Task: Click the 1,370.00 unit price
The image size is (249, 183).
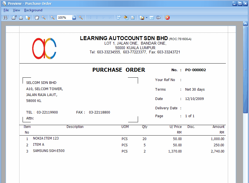Action: pos(175,151)
